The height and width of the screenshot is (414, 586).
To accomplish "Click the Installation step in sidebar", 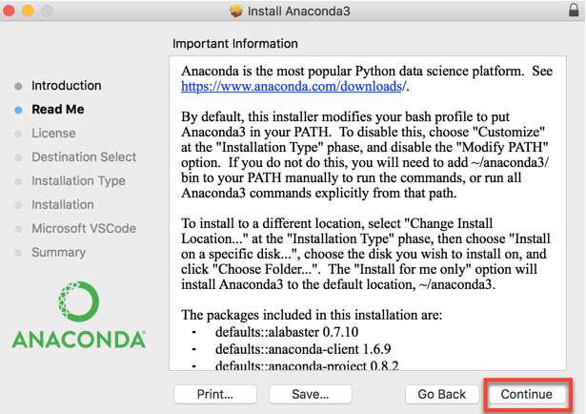I will 63,205.
